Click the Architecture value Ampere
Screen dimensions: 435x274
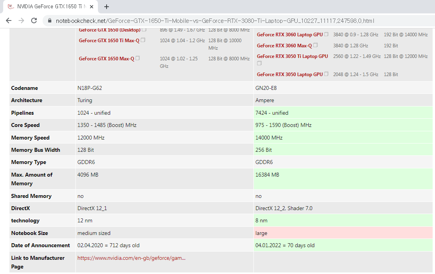264,100
